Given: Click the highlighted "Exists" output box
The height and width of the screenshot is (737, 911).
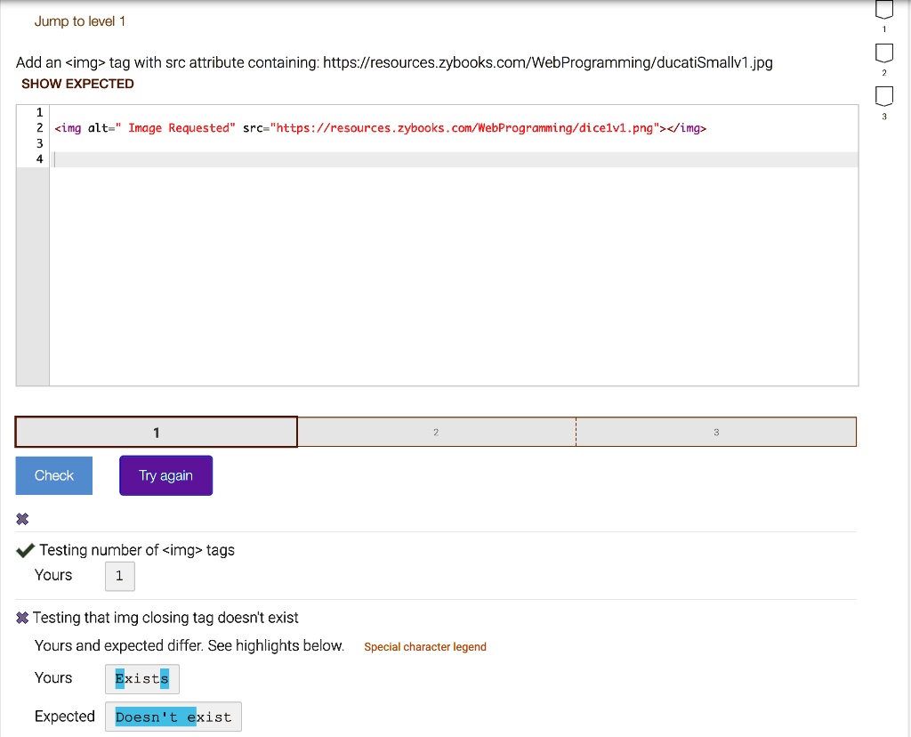Looking at the screenshot, I should pyautogui.click(x=142, y=679).
